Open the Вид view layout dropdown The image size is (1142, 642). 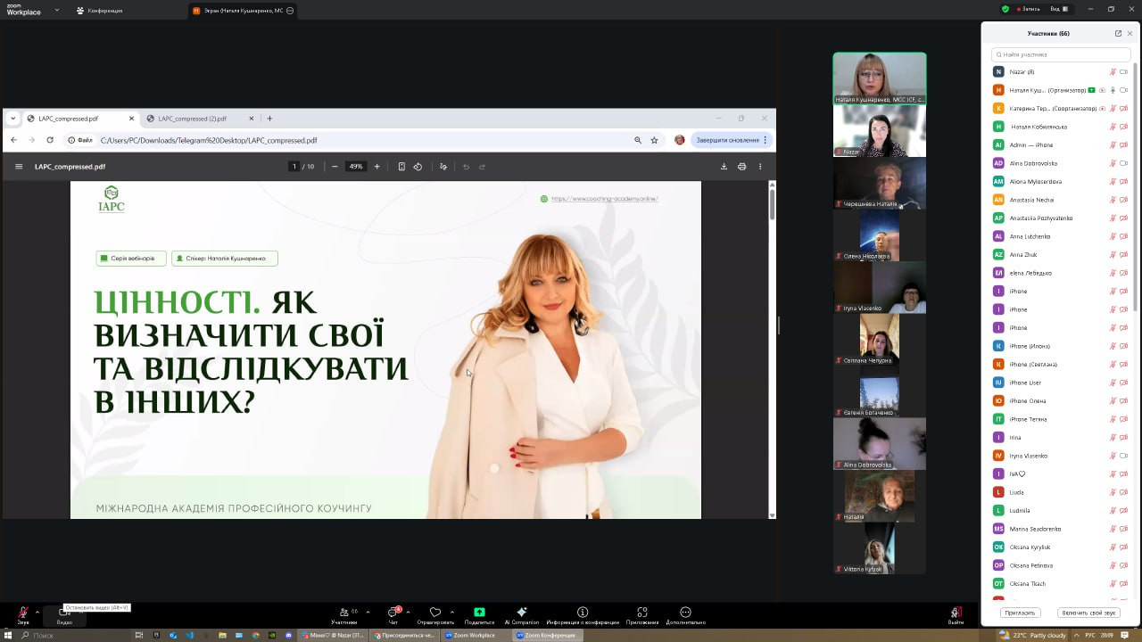(x=1058, y=9)
